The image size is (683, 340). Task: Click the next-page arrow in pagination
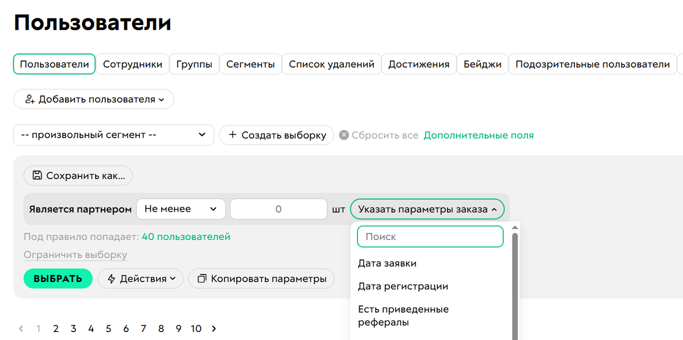click(x=214, y=329)
